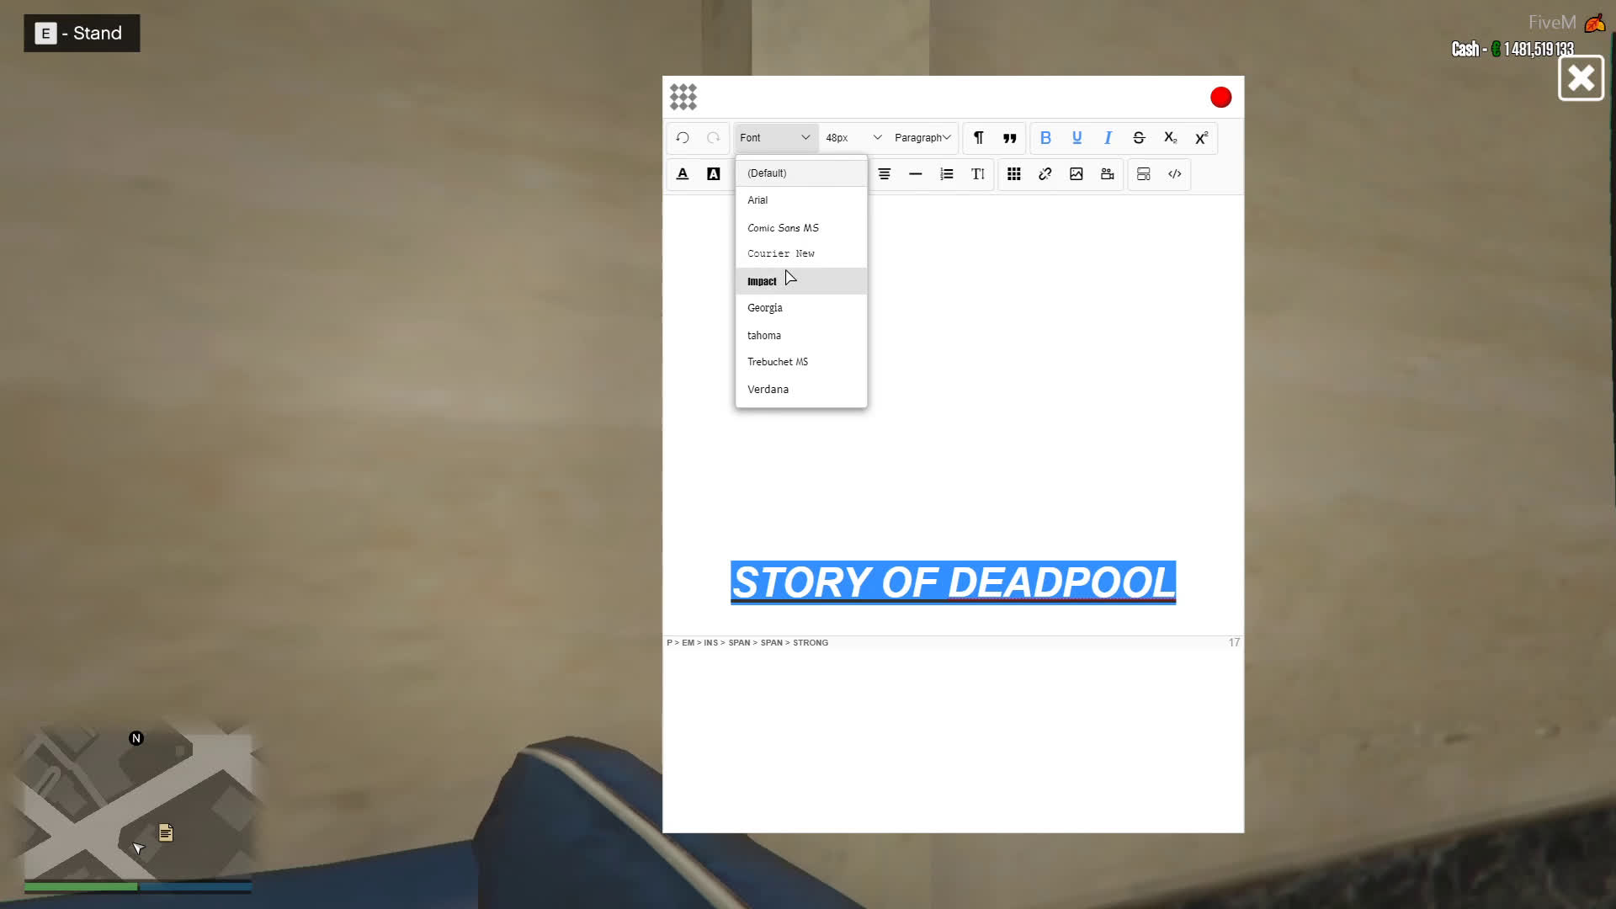This screenshot has height=909, width=1616.
Task: Click the FiveM logo icon
Action: pos(1595,24)
